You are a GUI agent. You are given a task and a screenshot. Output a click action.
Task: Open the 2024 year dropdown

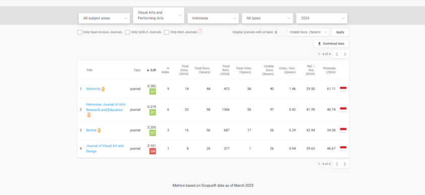322,18
